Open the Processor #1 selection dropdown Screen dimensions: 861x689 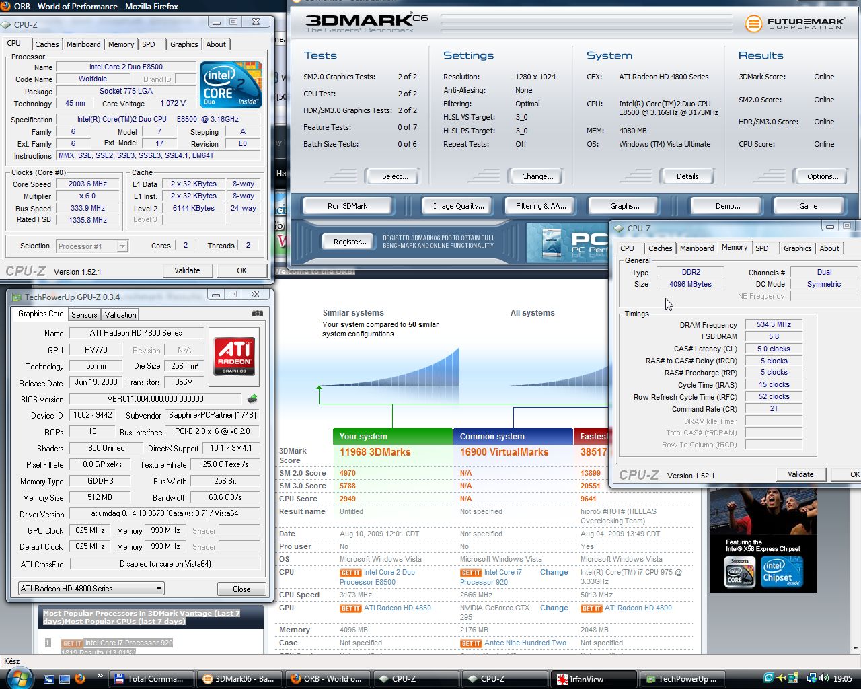[x=92, y=246]
